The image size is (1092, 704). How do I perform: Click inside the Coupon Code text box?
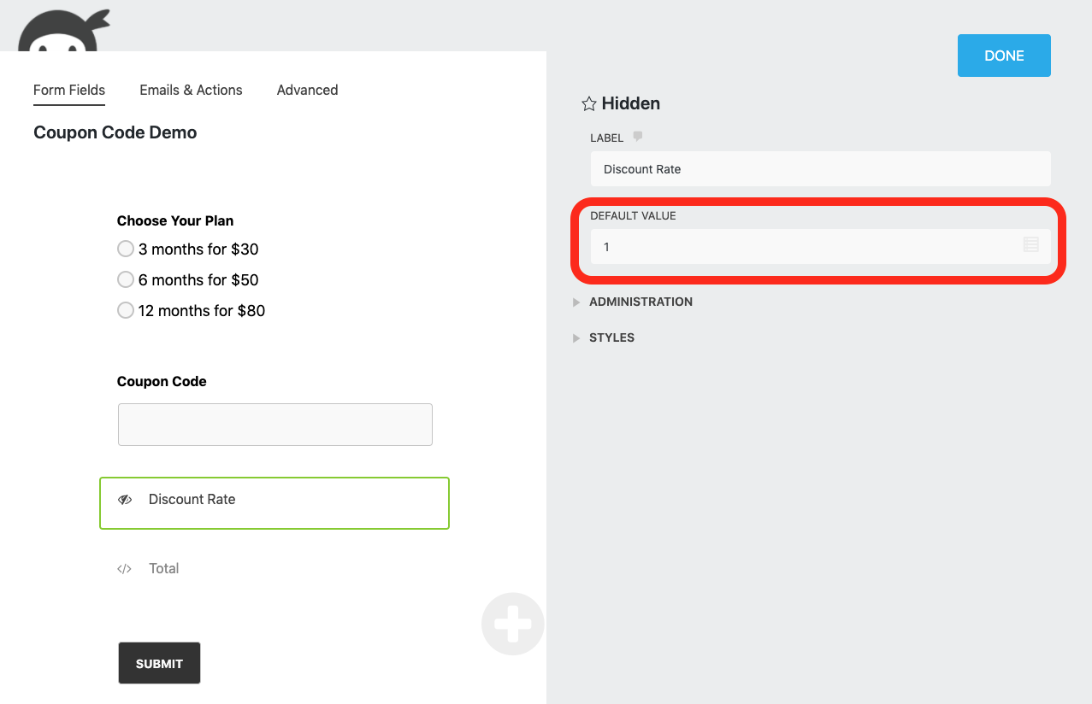[274, 424]
